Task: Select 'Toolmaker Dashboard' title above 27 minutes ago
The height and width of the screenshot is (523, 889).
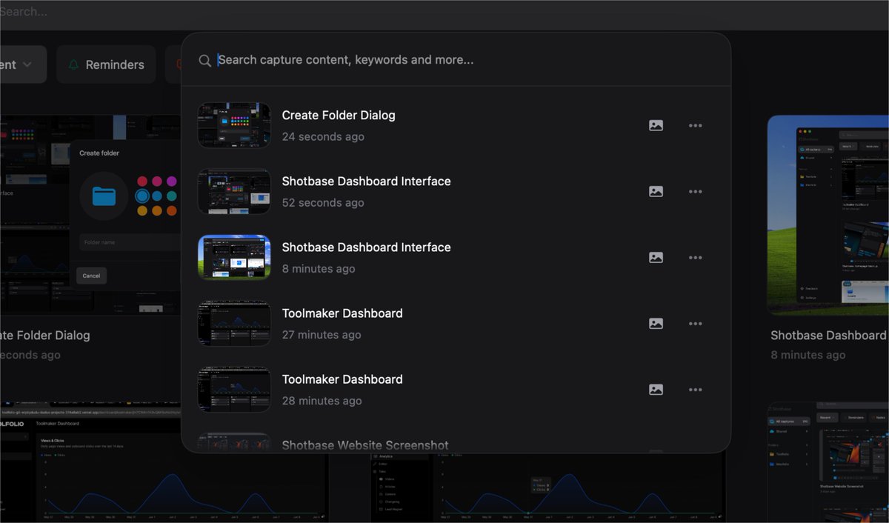Action: pyautogui.click(x=342, y=313)
